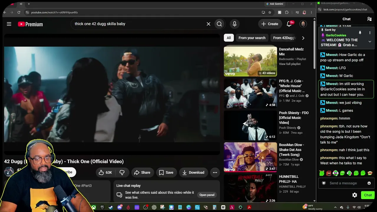Viewport: 377px width, 212px height.
Task: Open the Kick emote picker smiley
Action: [369, 183]
